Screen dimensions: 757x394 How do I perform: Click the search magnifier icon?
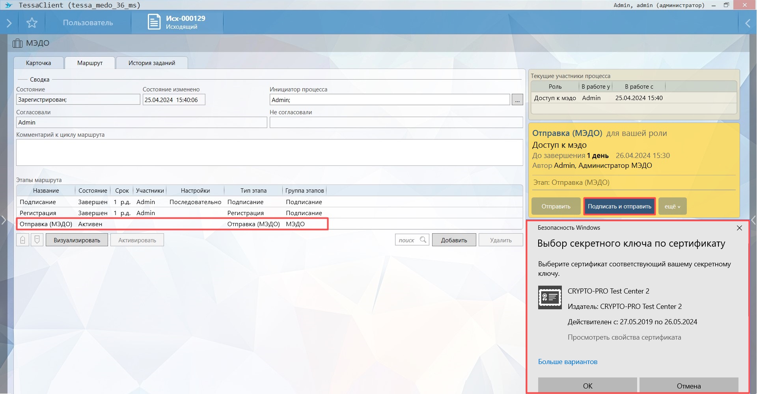click(x=423, y=240)
